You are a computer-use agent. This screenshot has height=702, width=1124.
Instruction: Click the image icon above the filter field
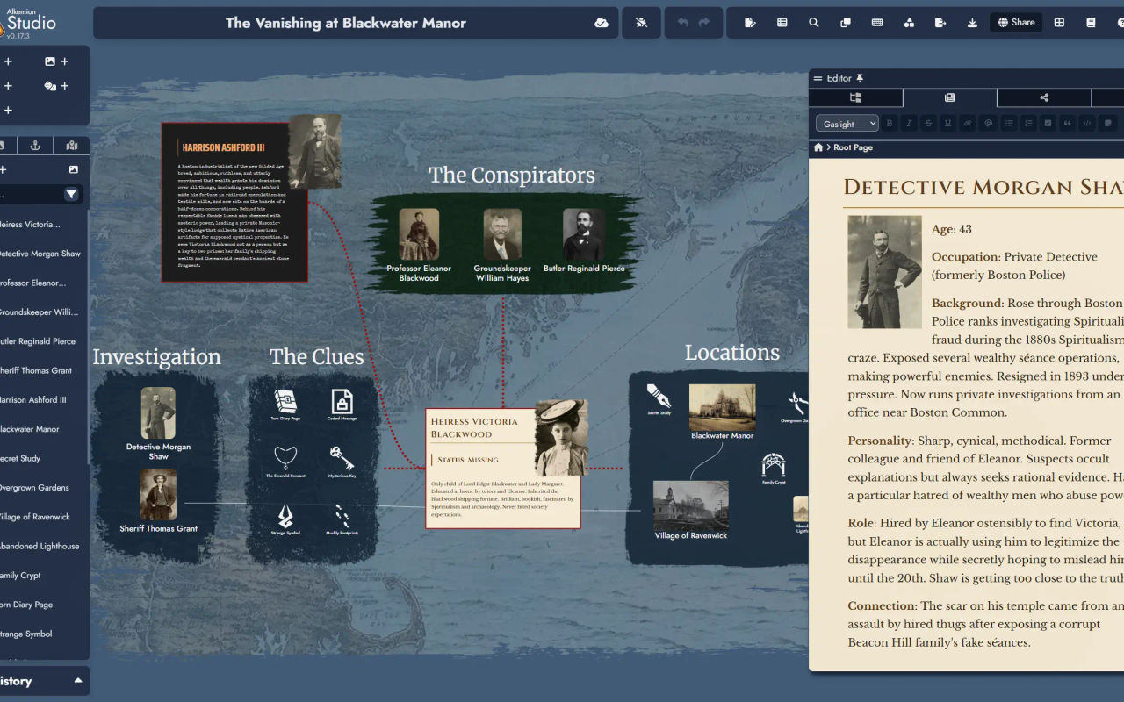coord(73,169)
